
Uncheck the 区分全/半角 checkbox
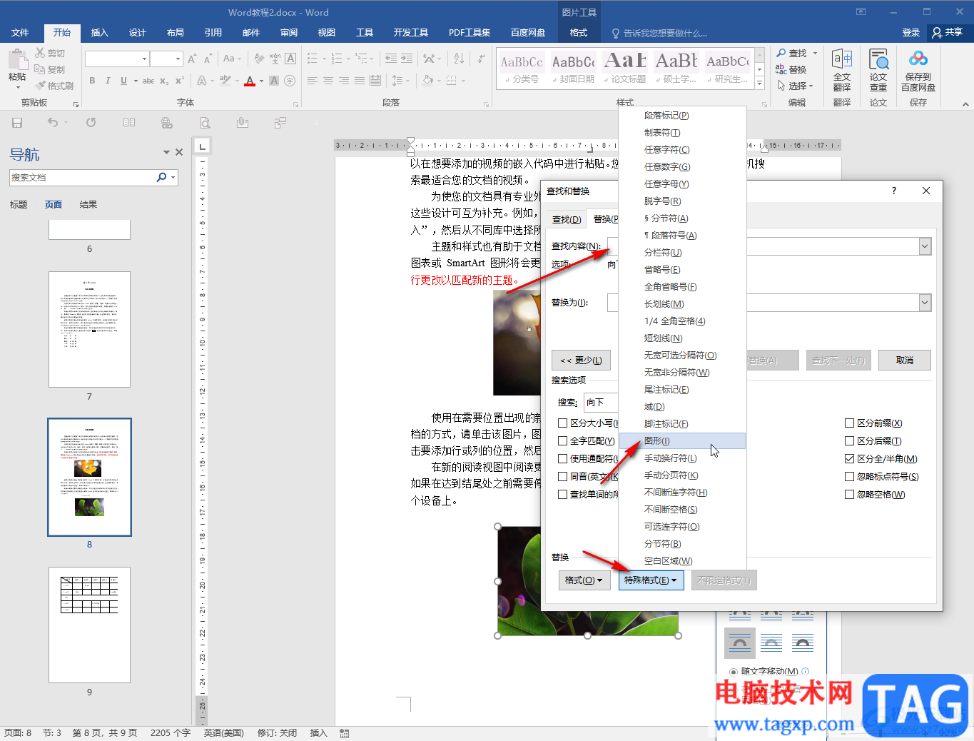coord(849,459)
